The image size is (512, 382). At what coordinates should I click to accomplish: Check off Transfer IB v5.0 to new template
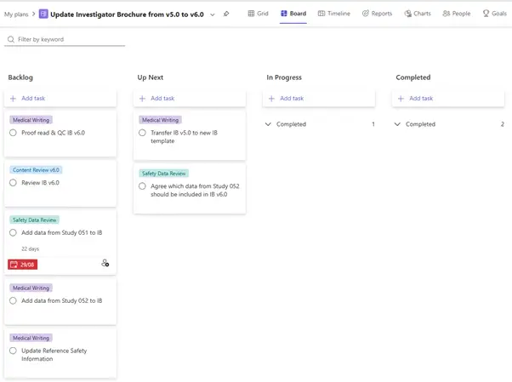tap(142, 133)
